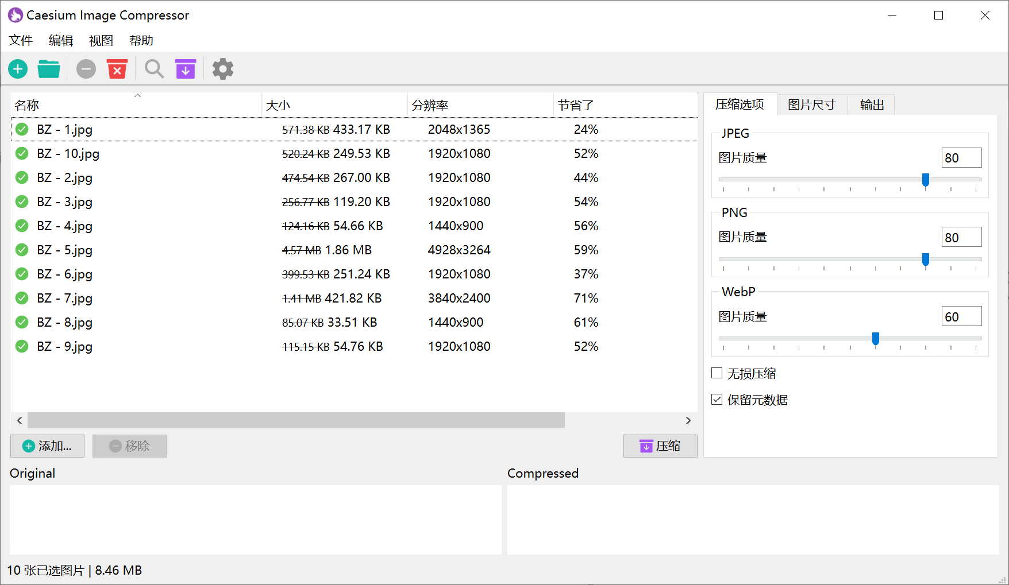Image resolution: width=1009 pixels, height=585 pixels.
Task: Select the file BZ - 1.jpg
Action: click(x=64, y=130)
